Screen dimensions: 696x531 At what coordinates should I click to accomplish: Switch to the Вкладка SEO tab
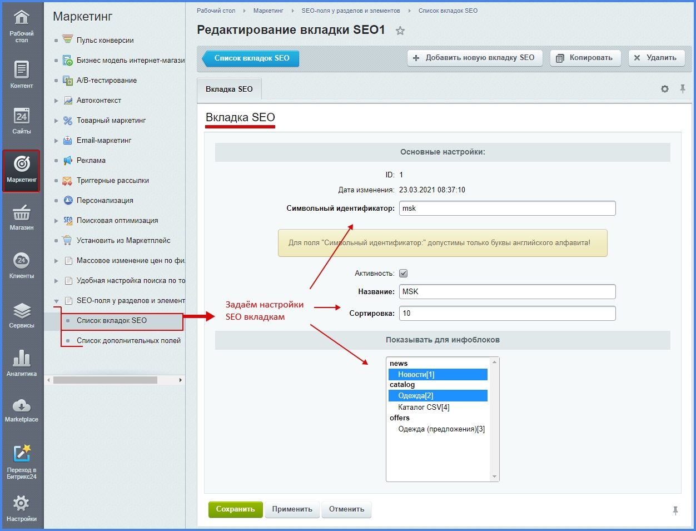click(229, 89)
